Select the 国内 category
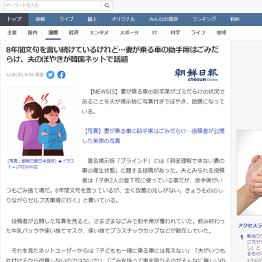Image resolution: width=262 pixels, height=262 pixels. coord(32,33)
